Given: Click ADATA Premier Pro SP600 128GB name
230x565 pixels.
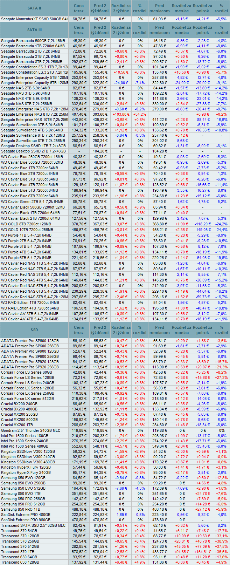Looking at the screenshot, I should tap(30, 341).
